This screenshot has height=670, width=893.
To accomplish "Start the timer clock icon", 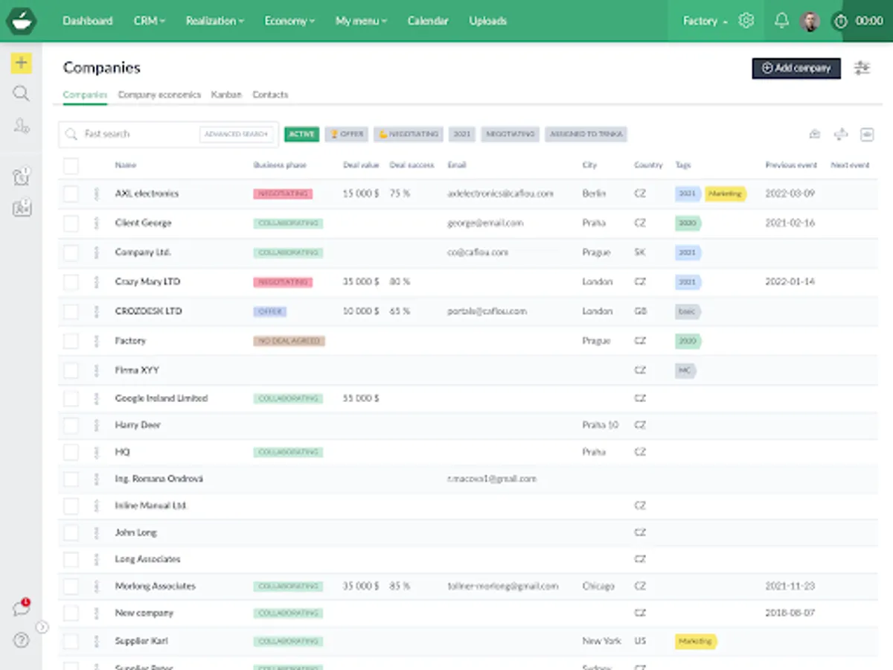I will point(841,21).
